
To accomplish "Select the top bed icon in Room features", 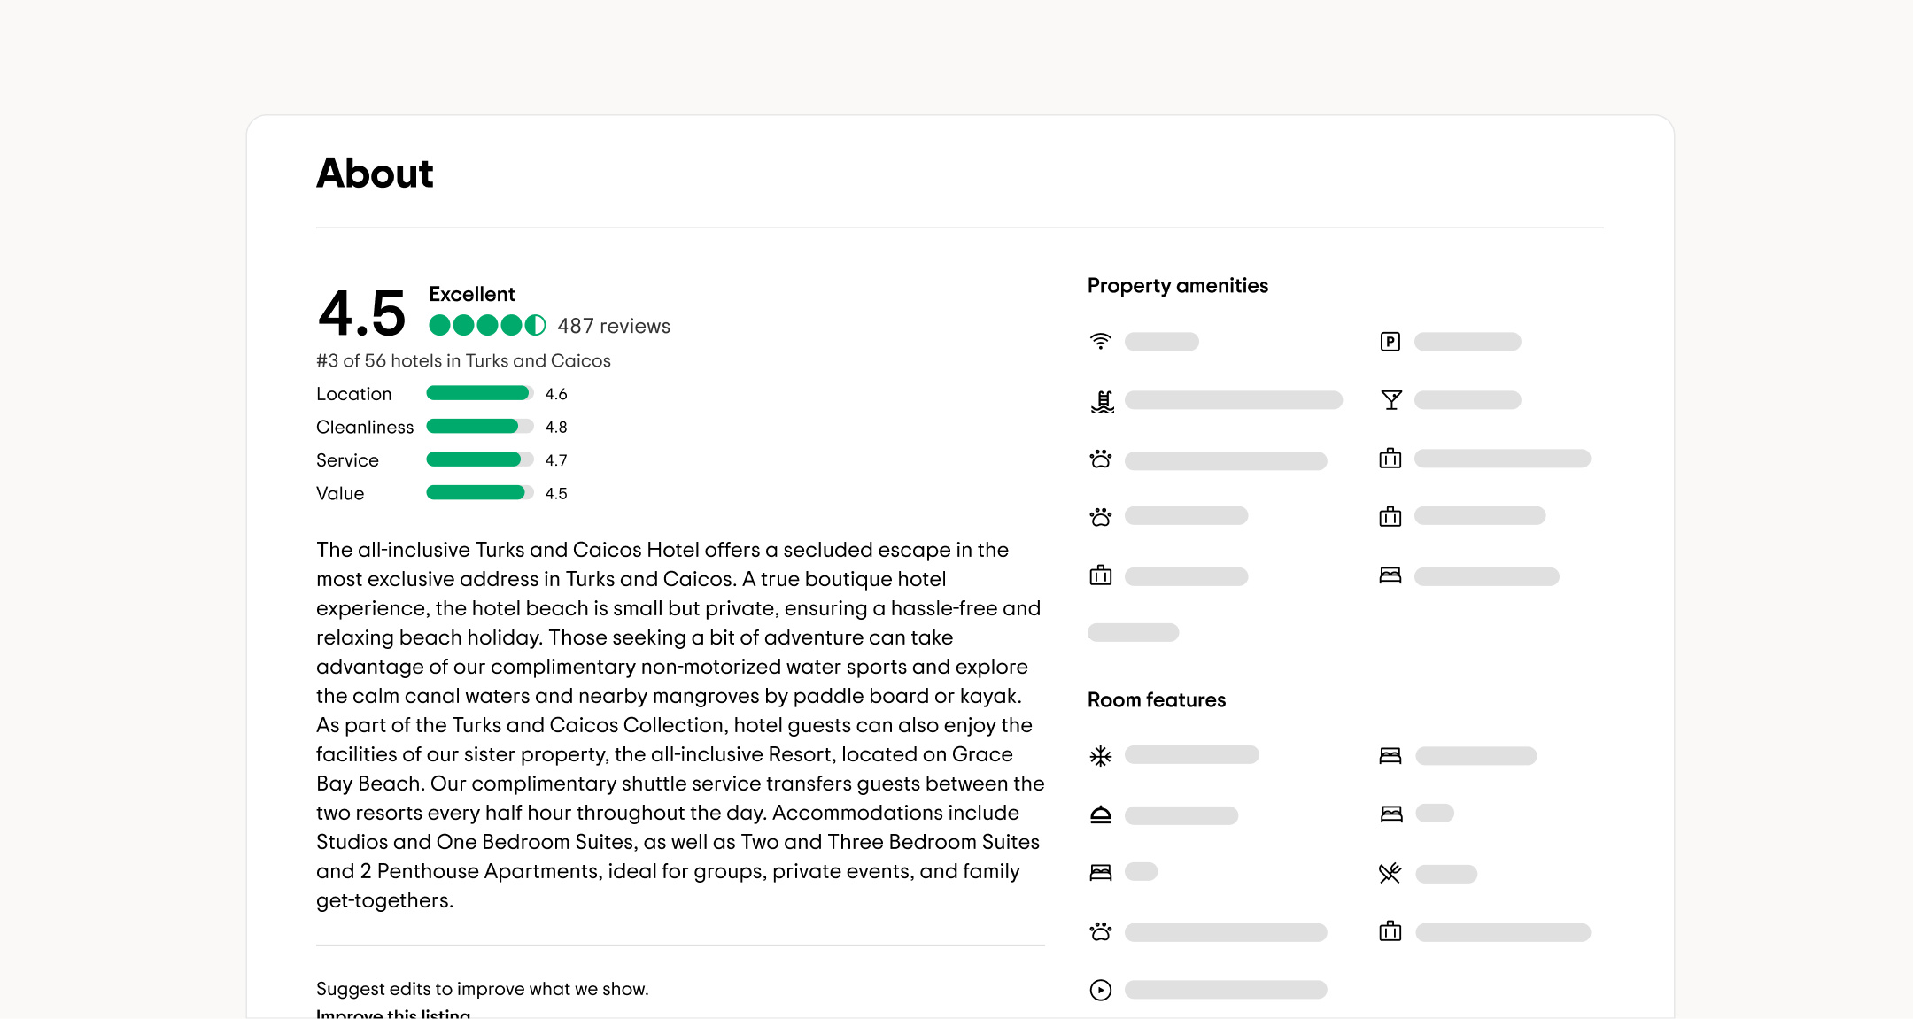I will pyautogui.click(x=1390, y=754).
